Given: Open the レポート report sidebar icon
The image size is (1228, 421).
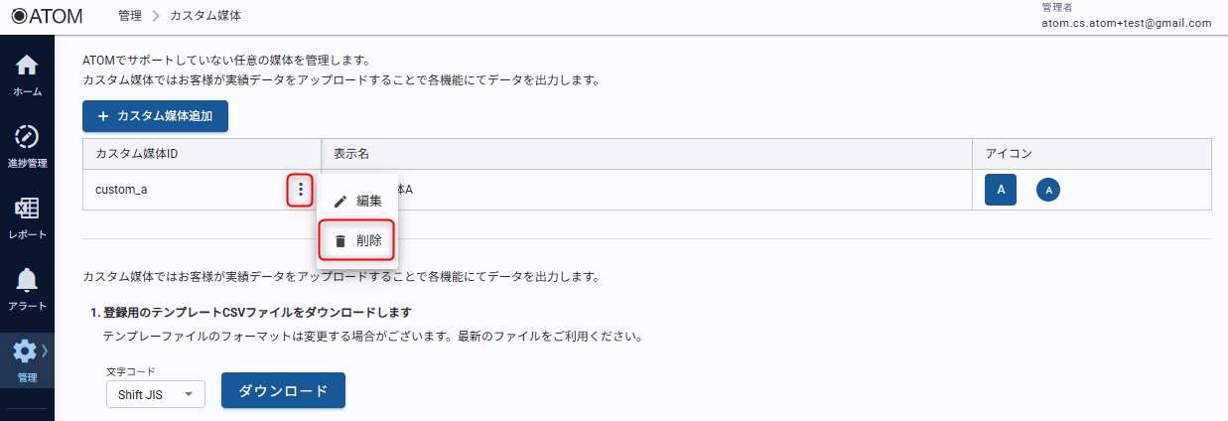Looking at the screenshot, I should click(27, 217).
